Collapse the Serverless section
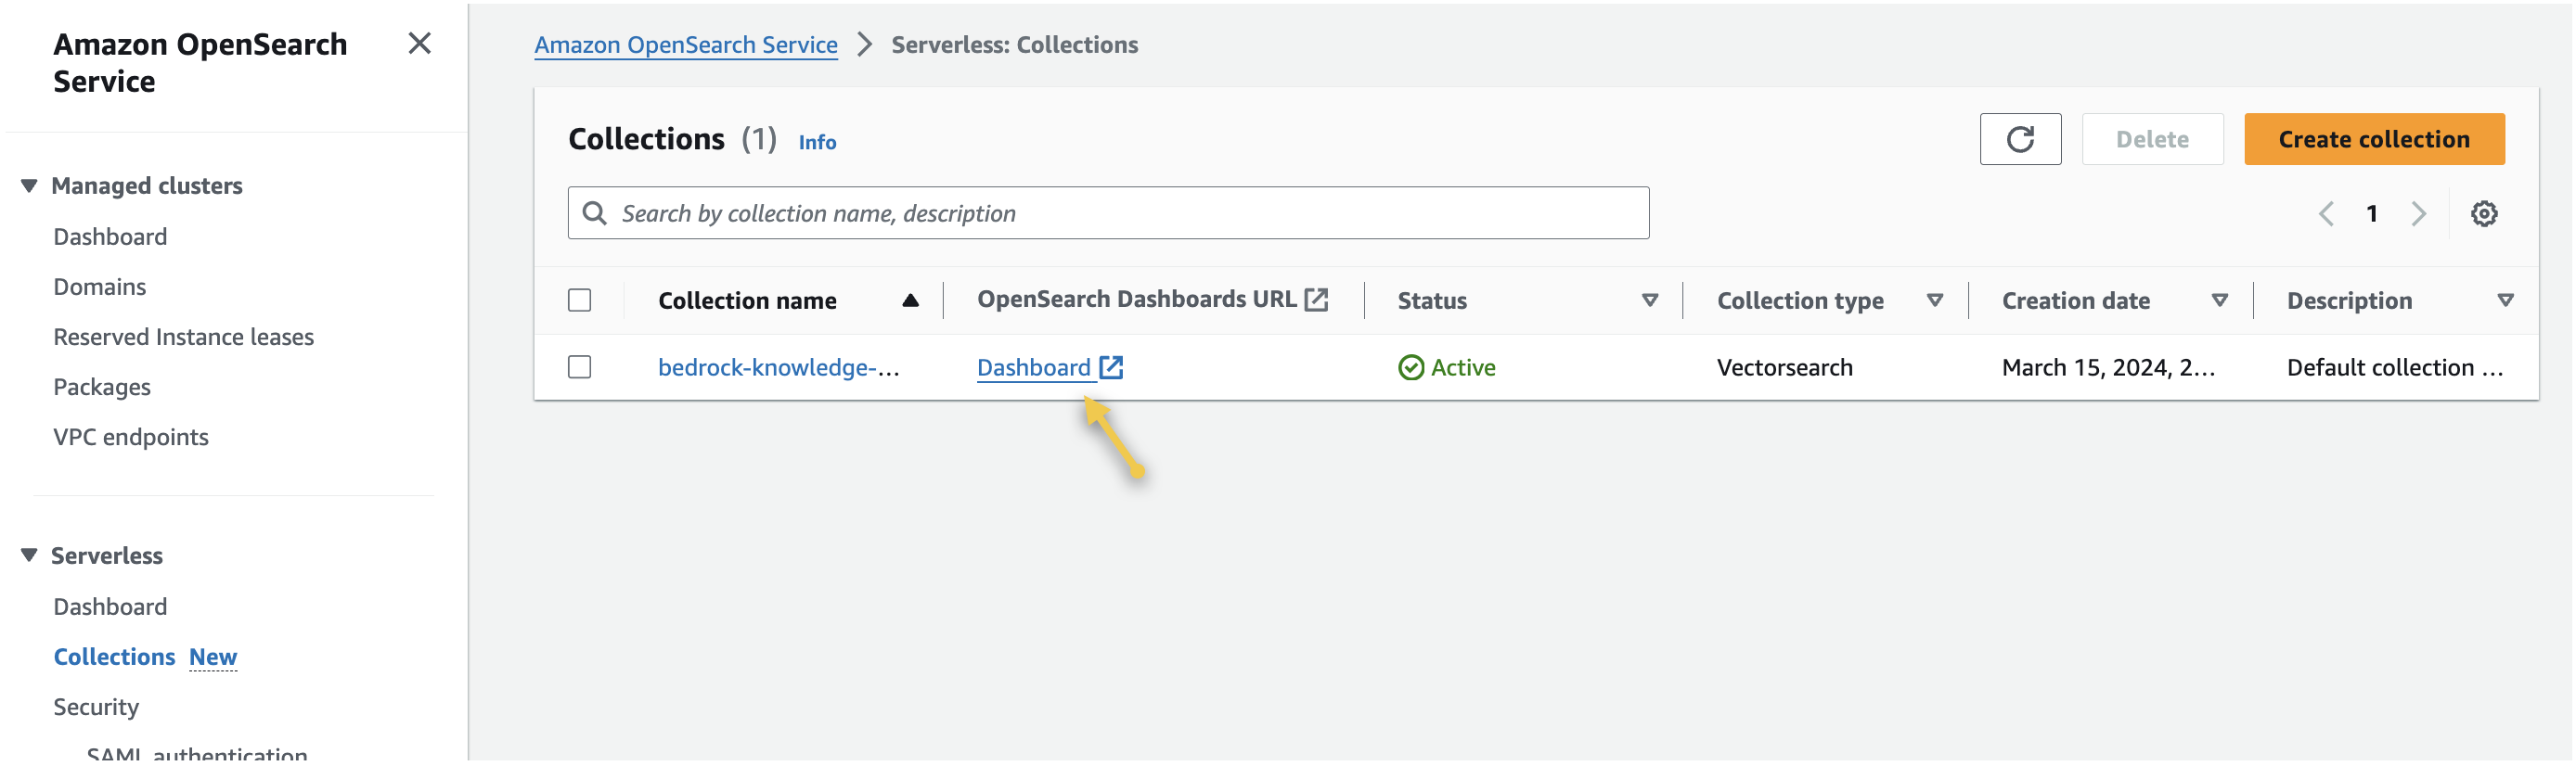This screenshot has height=766, width=2576. tap(29, 555)
